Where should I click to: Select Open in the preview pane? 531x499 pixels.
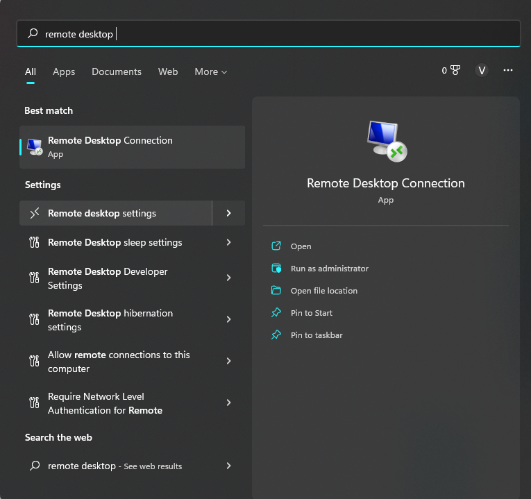(x=301, y=246)
